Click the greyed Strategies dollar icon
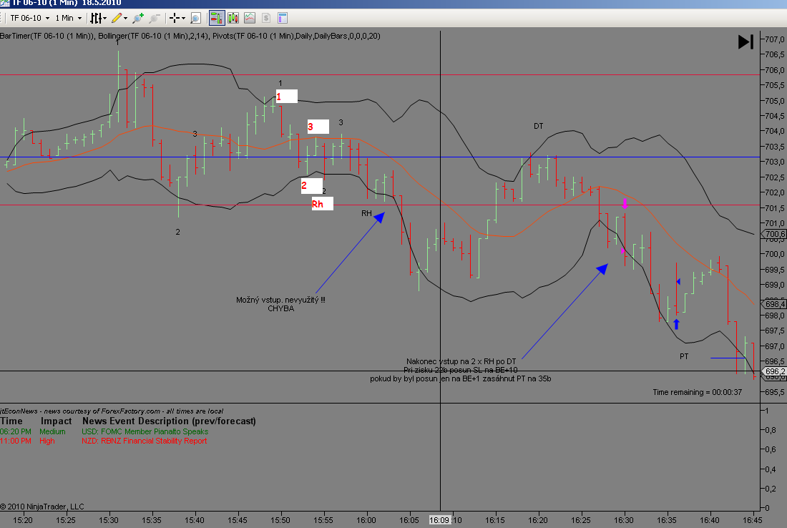Screen dimensions: 787x528 point(266,18)
